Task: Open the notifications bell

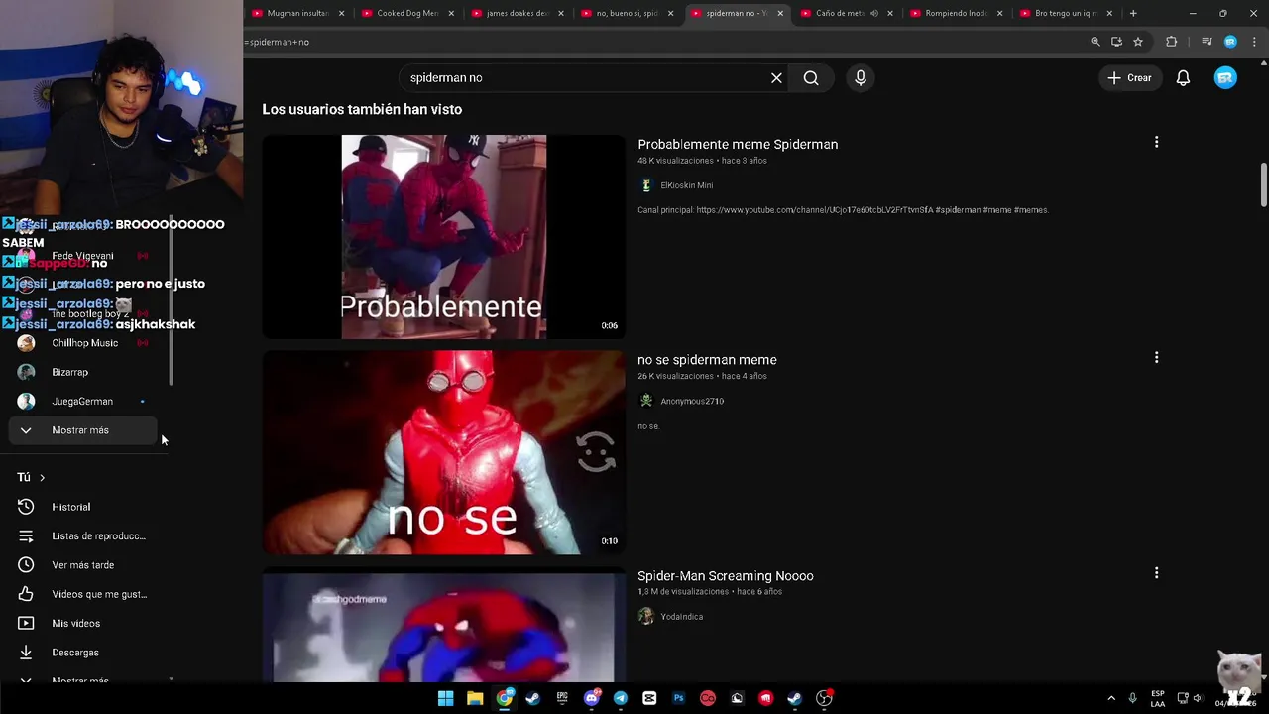Action: [x=1183, y=78]
